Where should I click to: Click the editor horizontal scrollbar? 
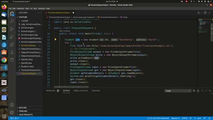pos(71,87)
